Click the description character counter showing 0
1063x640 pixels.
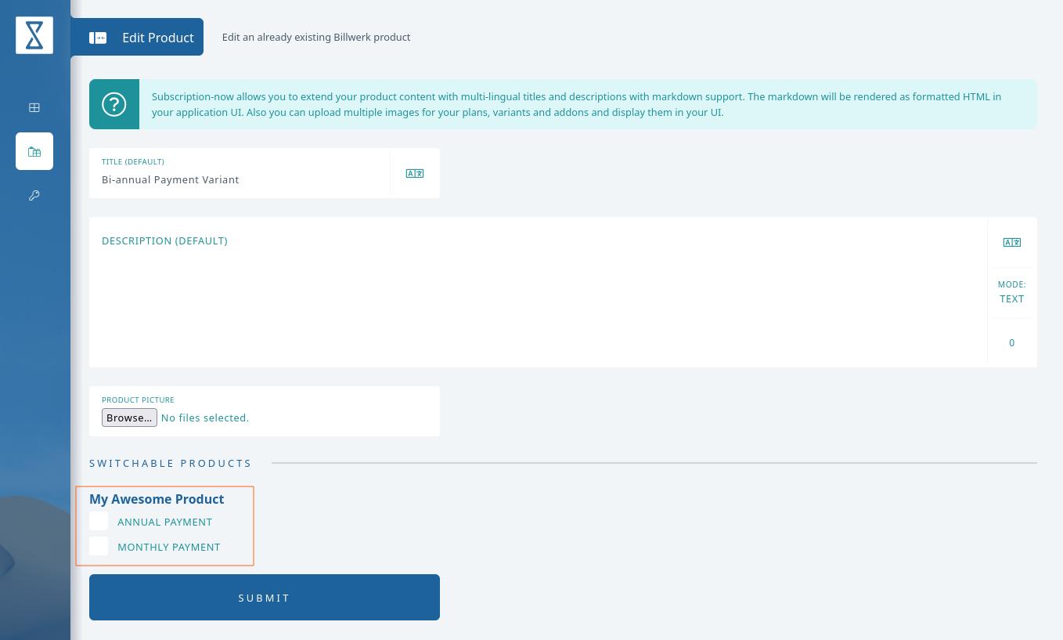(1012, 342)
